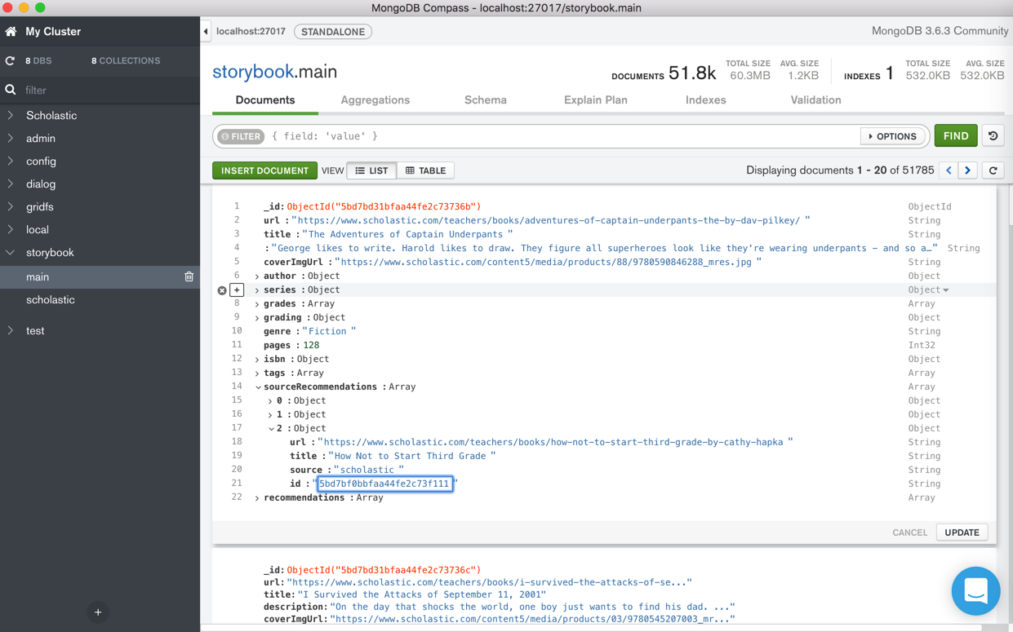Edit the highlighted id value field

[384, 484]
